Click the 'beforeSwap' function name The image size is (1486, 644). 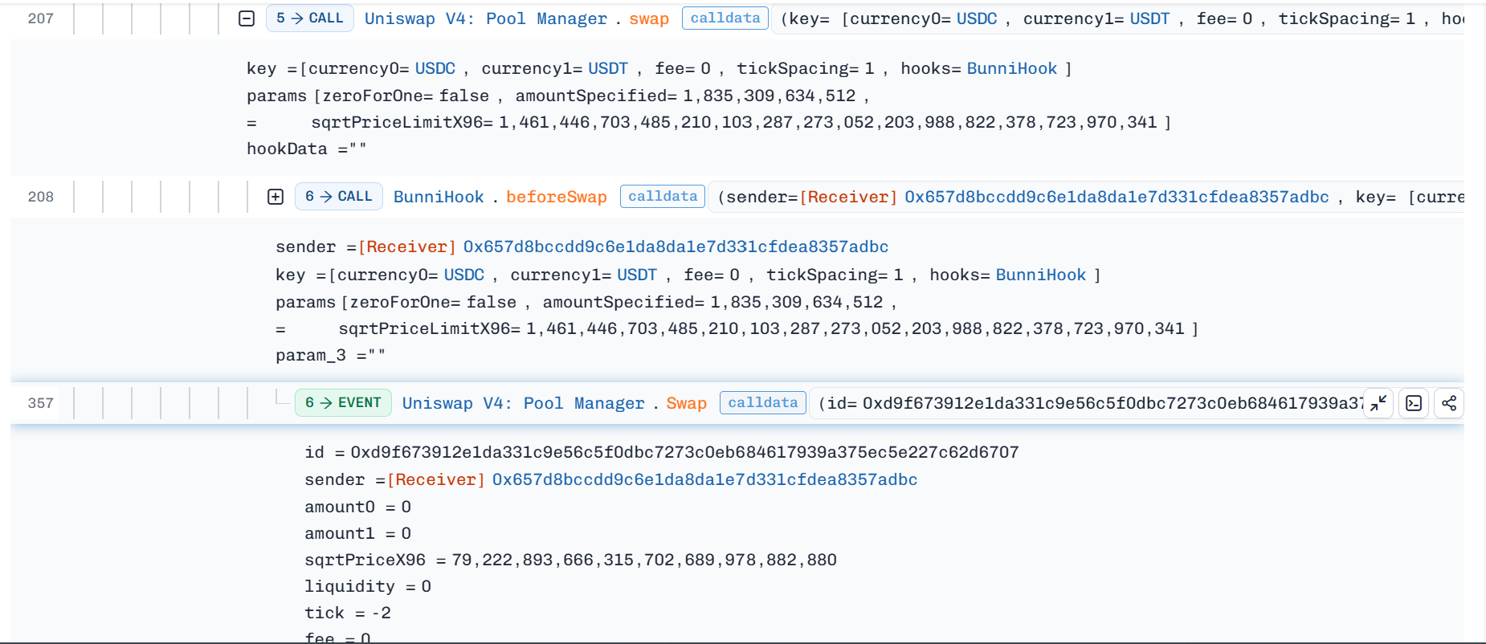557,197
